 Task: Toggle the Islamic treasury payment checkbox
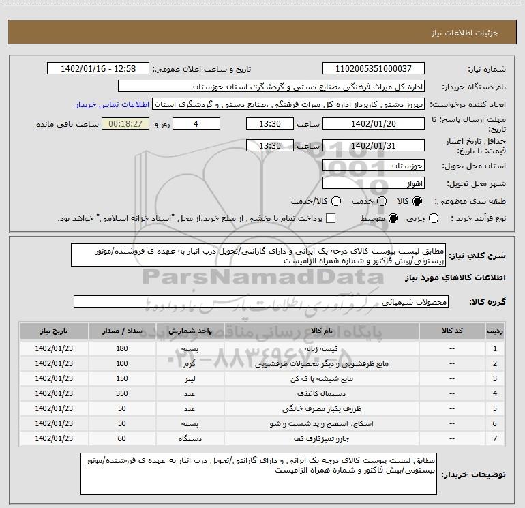[x=331, y=218]
